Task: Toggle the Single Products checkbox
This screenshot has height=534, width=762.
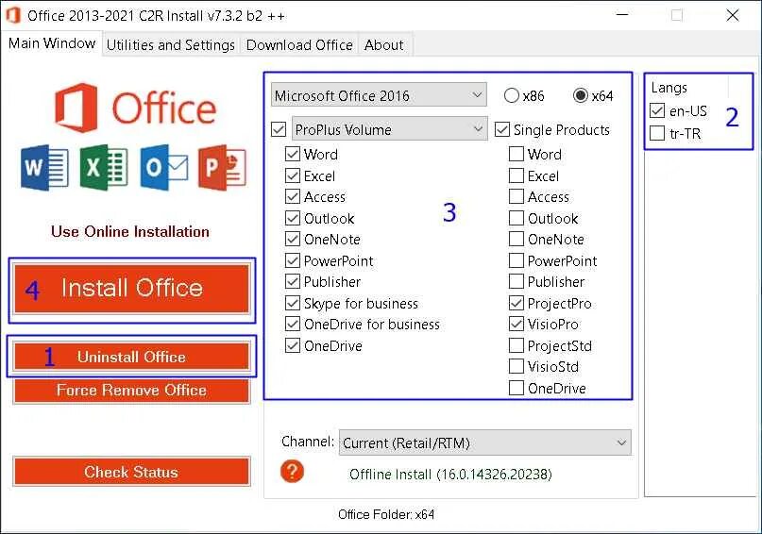Action: coord(502,129)
